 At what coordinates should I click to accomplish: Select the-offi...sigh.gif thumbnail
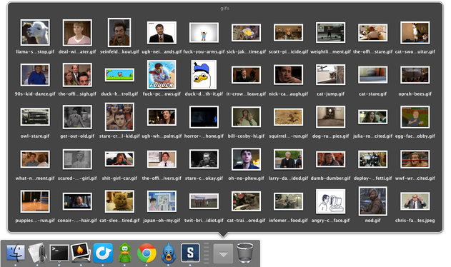point(77,75)
